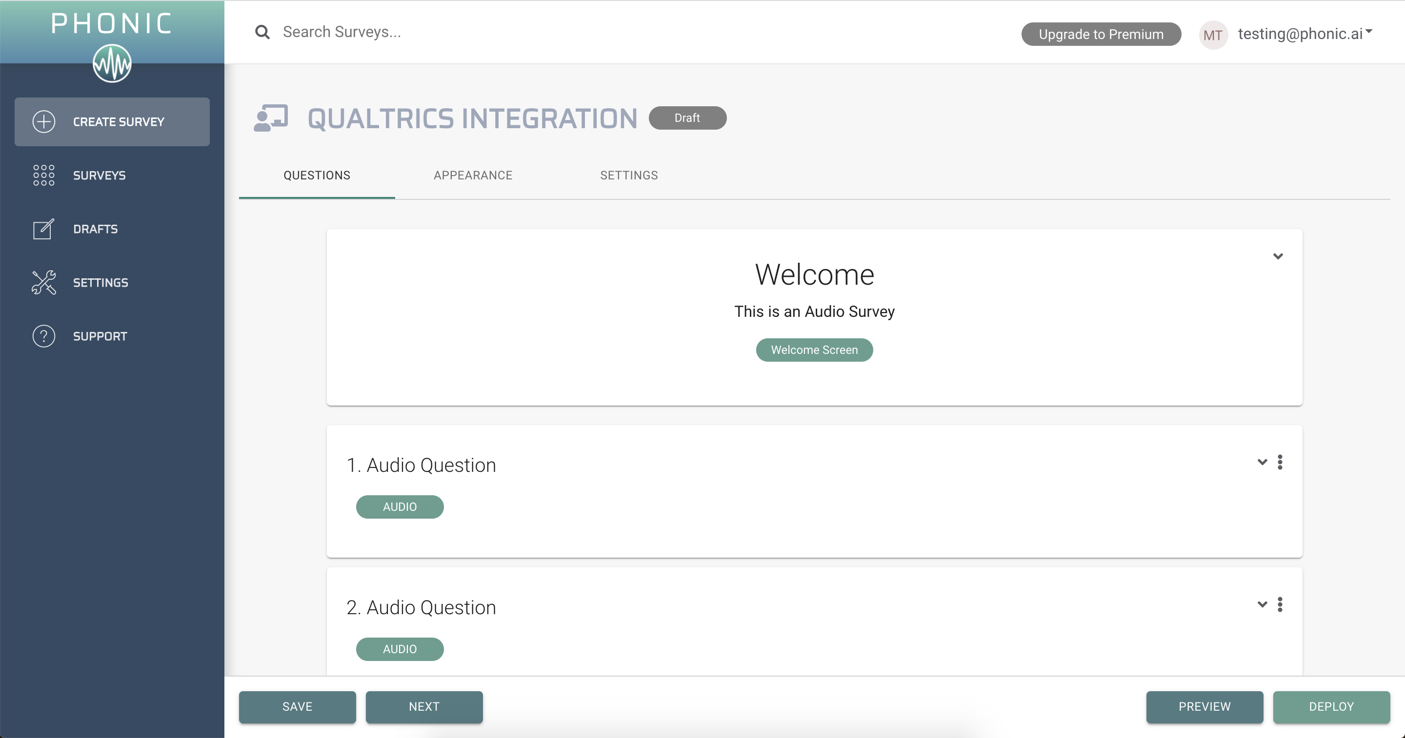Viewport: 1405px width, 738px height.
Task: Open the three-dot menu on question 2
Action: click(1281, 604)
